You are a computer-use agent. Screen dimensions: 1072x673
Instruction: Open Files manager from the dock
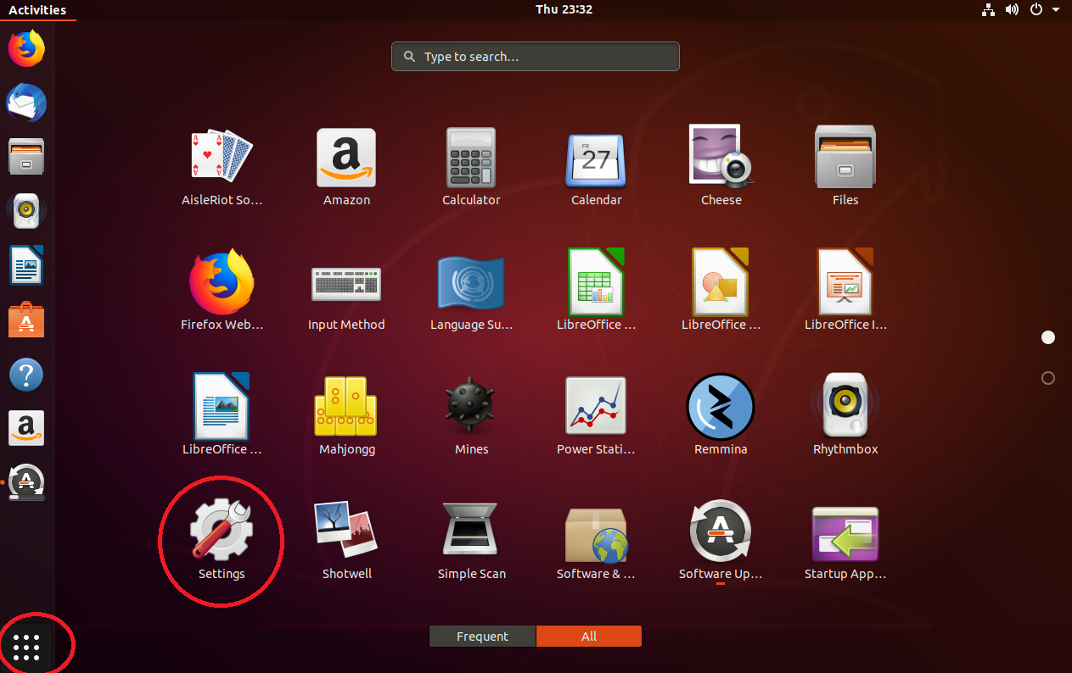[26, 157]
